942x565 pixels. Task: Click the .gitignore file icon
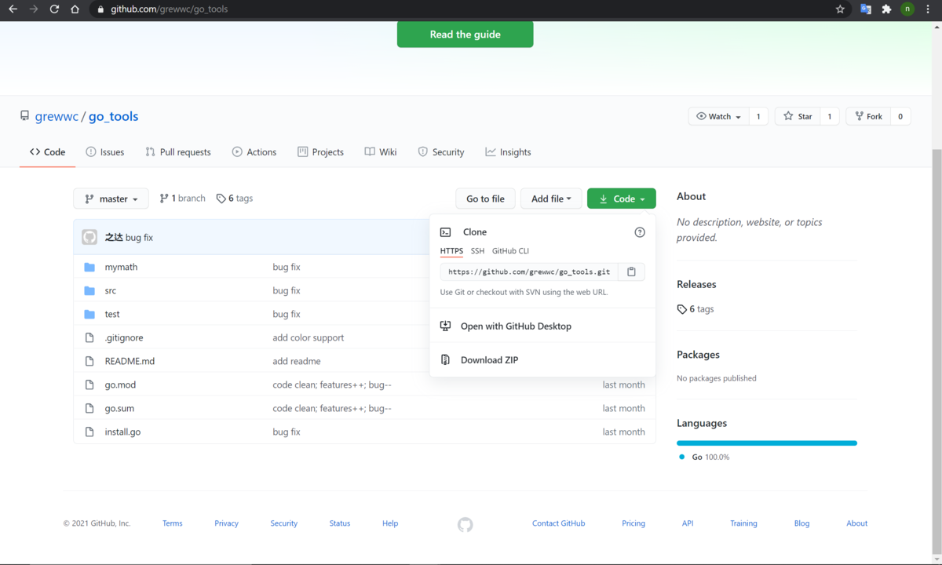click(x=89, y=337)
